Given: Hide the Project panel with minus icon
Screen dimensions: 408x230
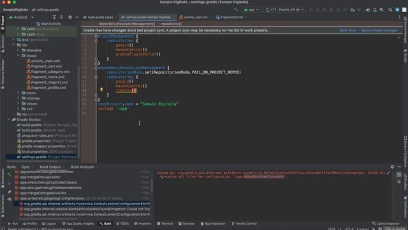Looking at the screenshot, I should point(77,17).
